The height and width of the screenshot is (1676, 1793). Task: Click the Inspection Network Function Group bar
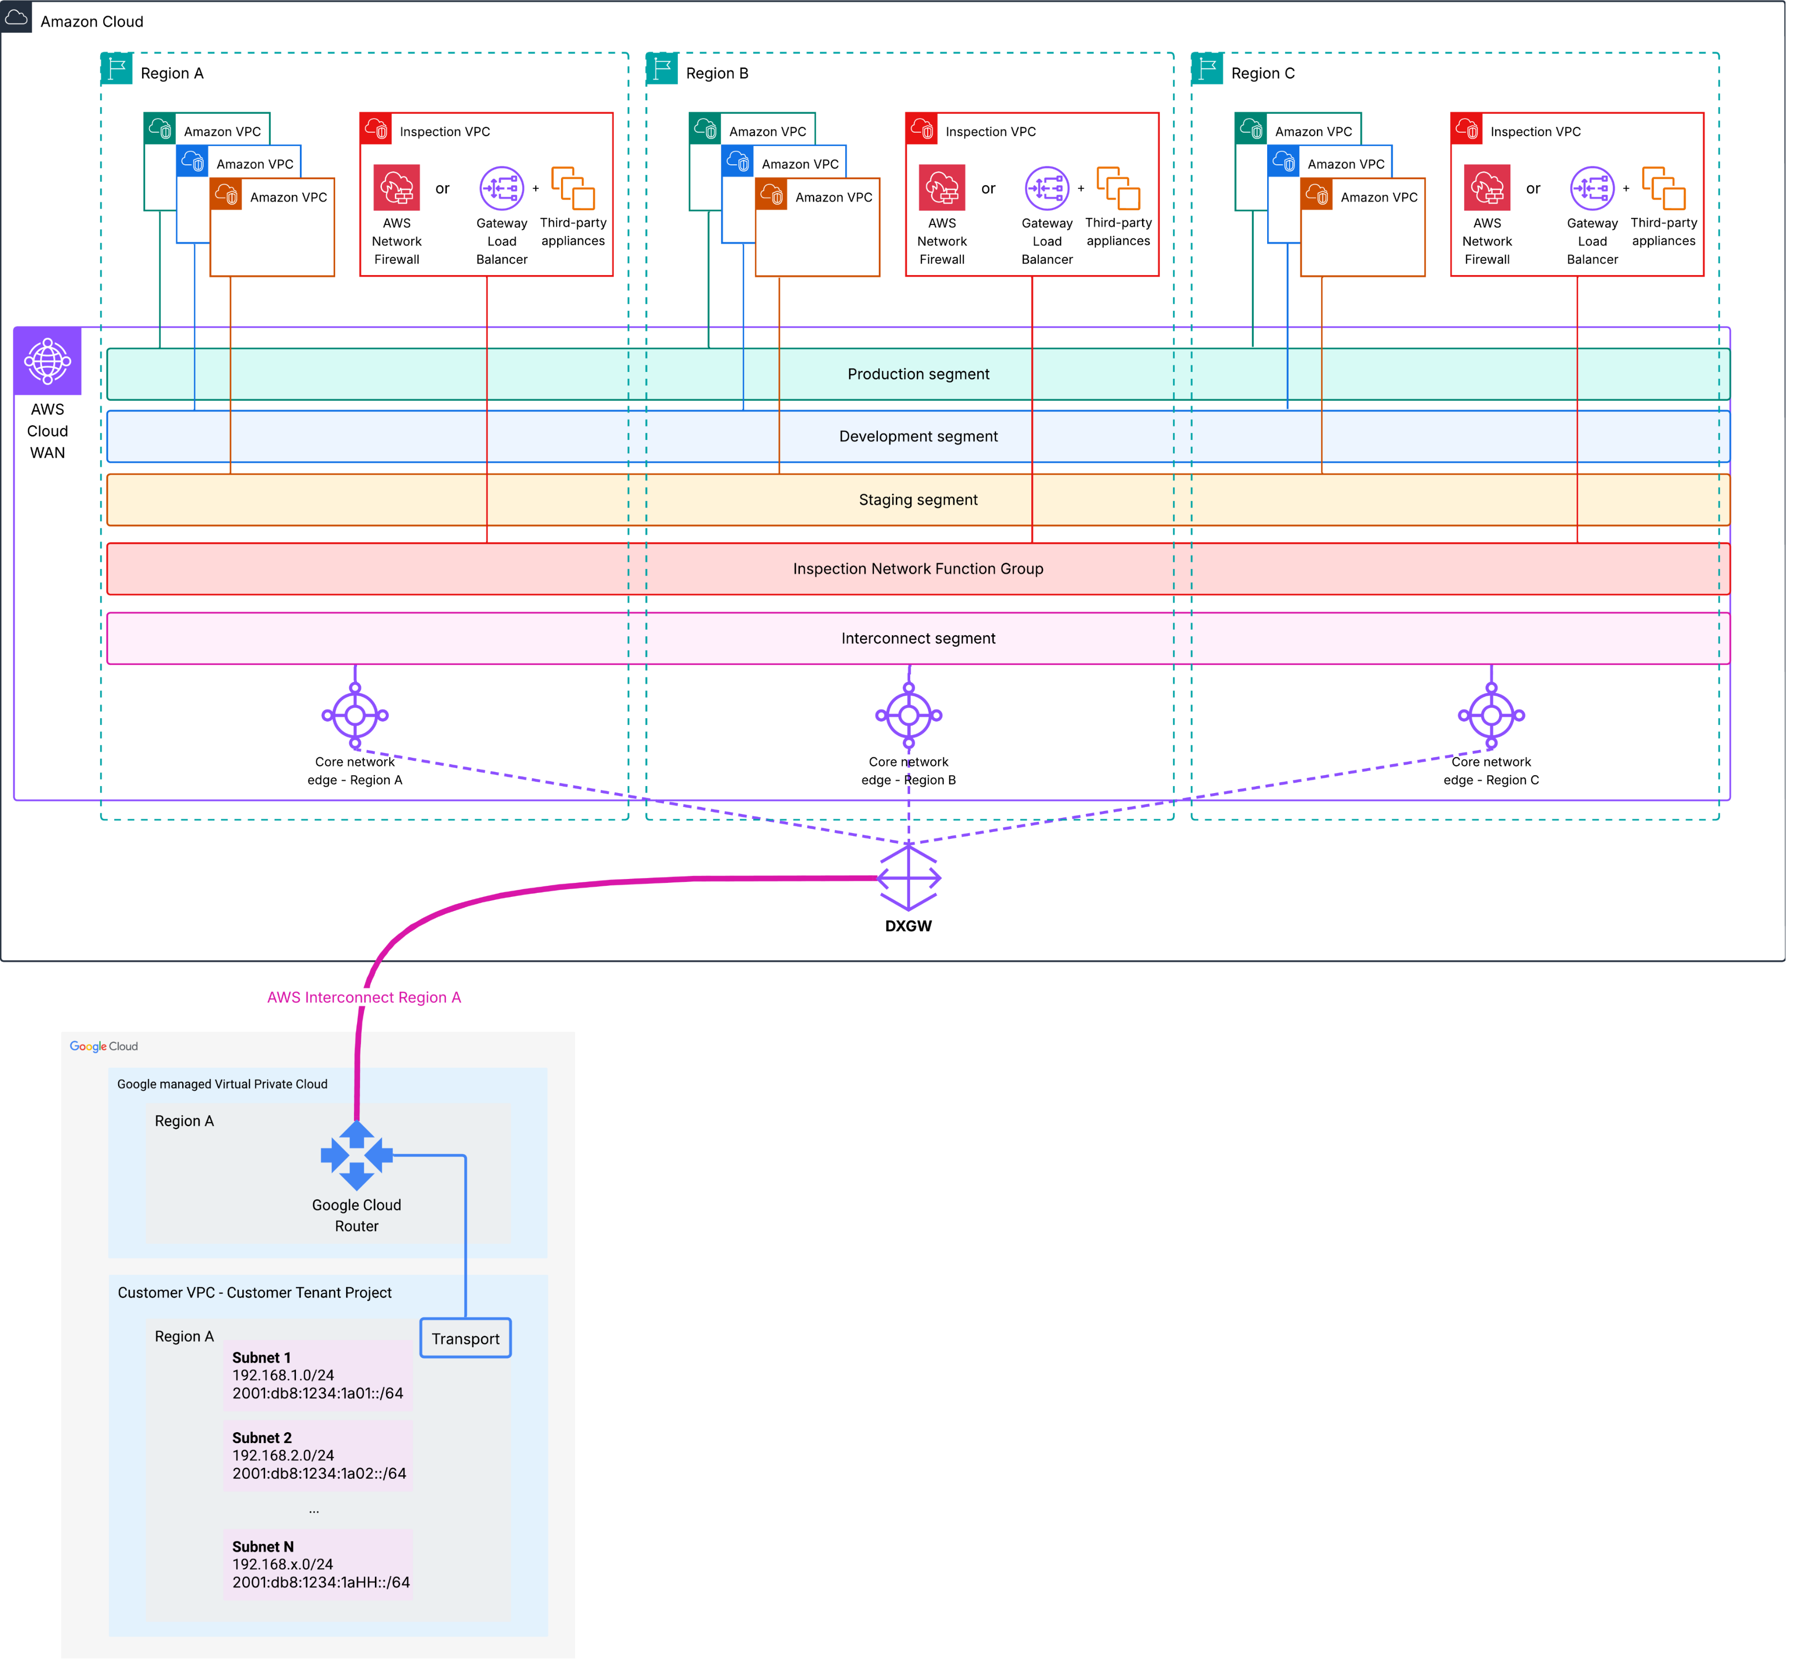pos(918,569)
